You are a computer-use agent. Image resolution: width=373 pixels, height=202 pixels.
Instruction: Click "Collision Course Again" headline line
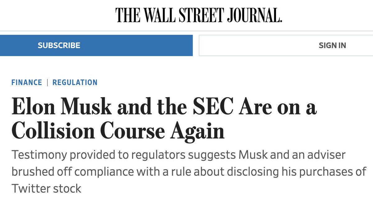pos(118,132)
